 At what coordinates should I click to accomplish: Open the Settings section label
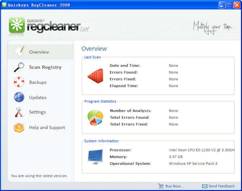pyautogui.click(x=38, y=112)
